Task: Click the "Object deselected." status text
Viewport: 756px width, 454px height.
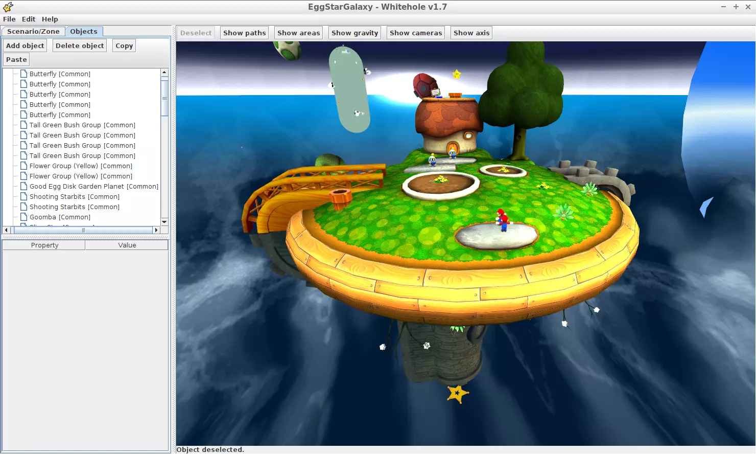Action: (210, 450)
